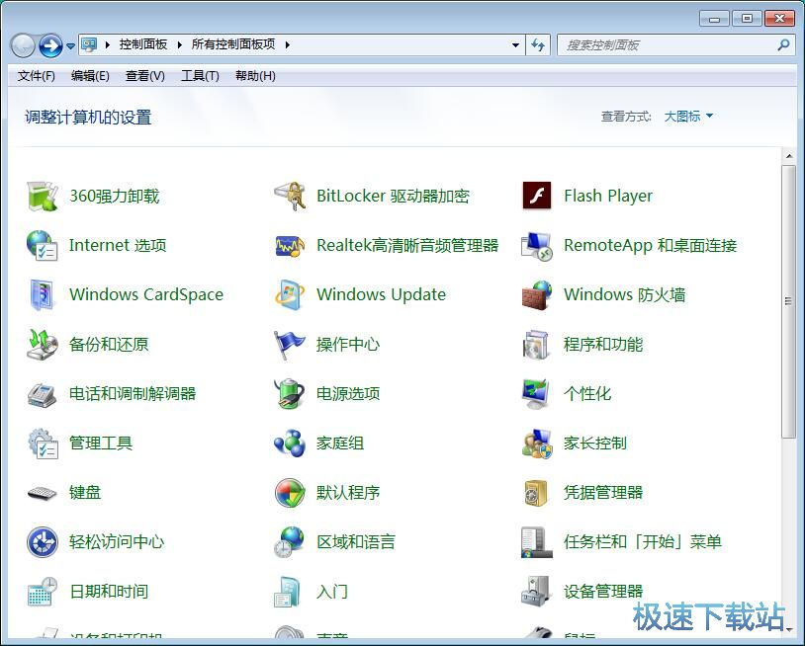Open the 个性化 icon
The width and height of the screenshot is (805, 646).
tap(537, 393)
